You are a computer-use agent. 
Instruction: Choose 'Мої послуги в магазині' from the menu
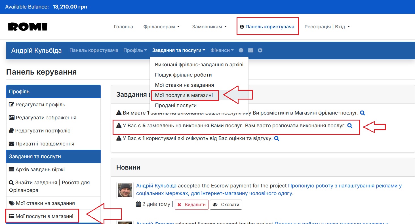[x=185, y=95]
